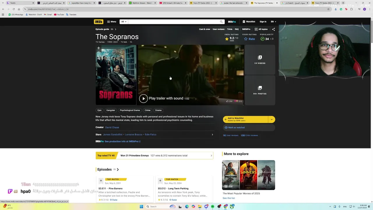The height and width of the screenshot is (210, 373).
Task: Open Cast & crew
Action: (205, 29)
